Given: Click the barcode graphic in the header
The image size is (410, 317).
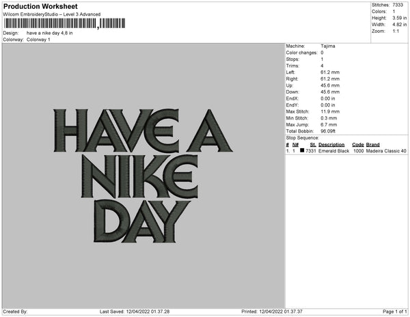Looking at the screenshot, I should coord(64,23).
